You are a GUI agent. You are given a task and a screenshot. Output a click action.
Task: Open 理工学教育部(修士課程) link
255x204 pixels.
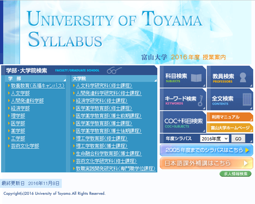(102, 138)
